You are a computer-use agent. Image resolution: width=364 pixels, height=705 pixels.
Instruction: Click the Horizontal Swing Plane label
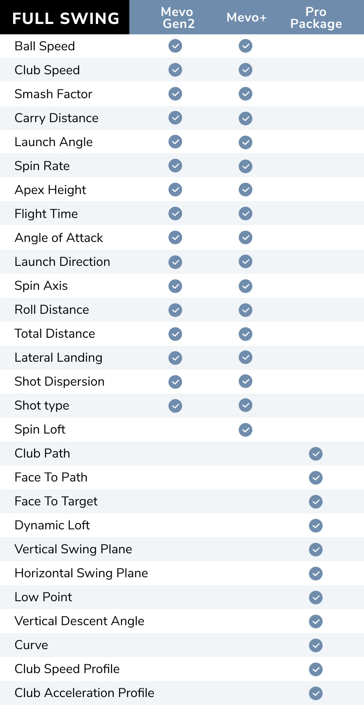(x=81, y=573)
